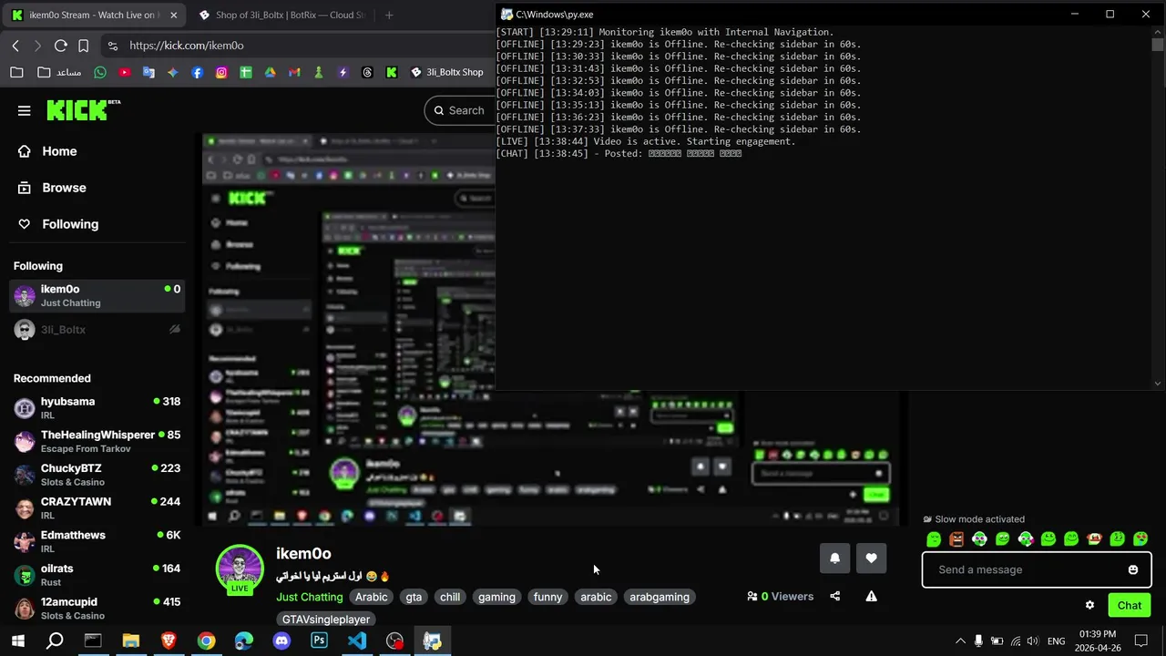This screenshot has height=656, width=1166.
Task: Click the Kick Search box
Action: tap(460, 110)
